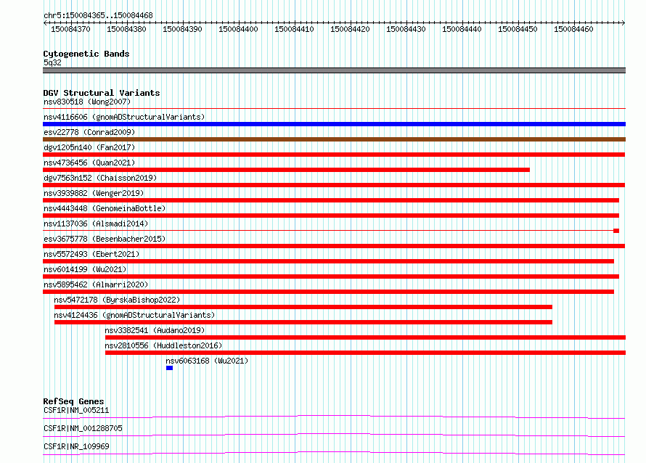
Task: Select the blue nsv4116606 gnomAD variant bar
Action: [334, 124]
